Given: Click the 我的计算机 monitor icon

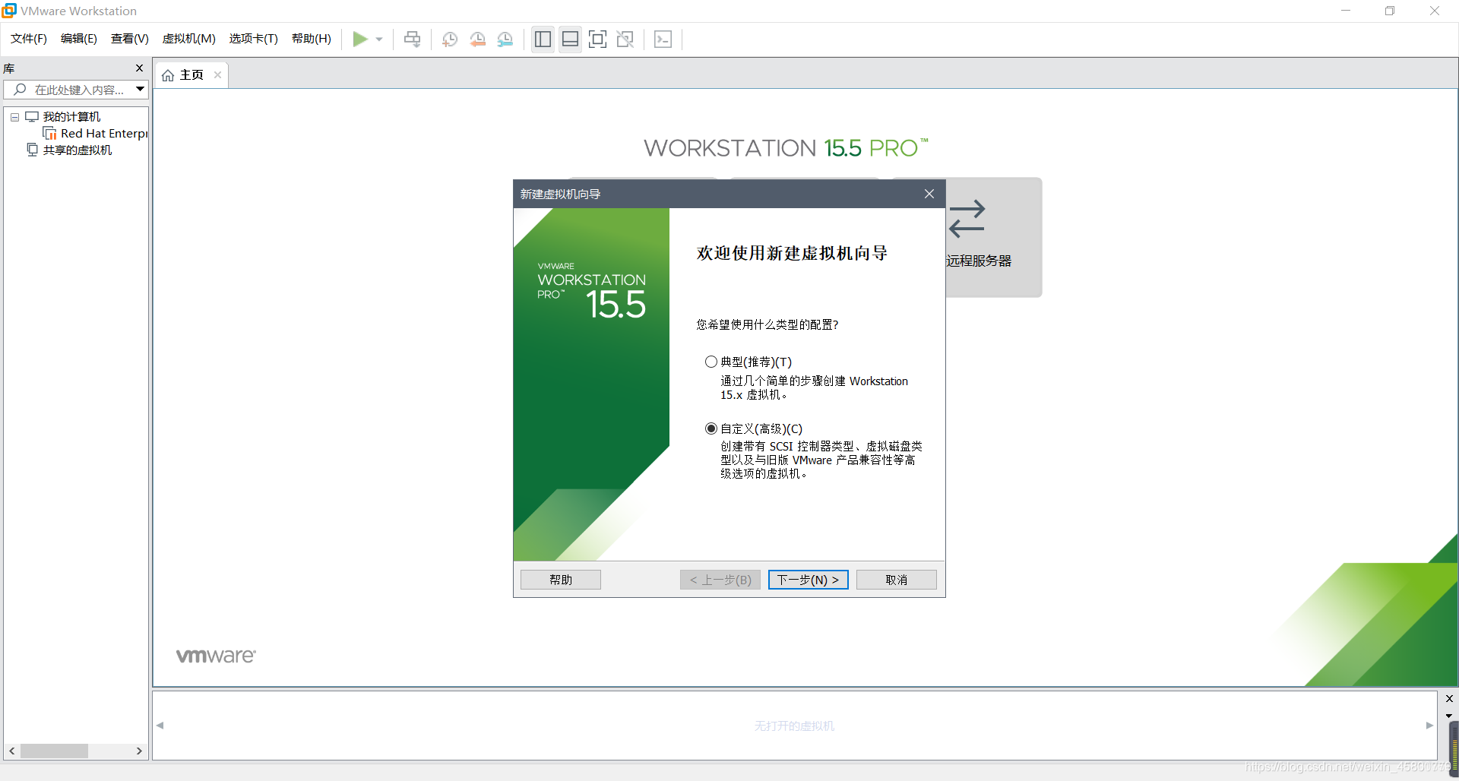Looking at the screenshot, I should (32, 117).
